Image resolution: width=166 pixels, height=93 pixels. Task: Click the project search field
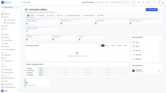pyautogui.click(x=123, y=2)
